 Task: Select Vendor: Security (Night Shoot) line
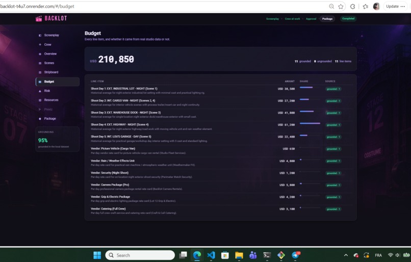220,175
